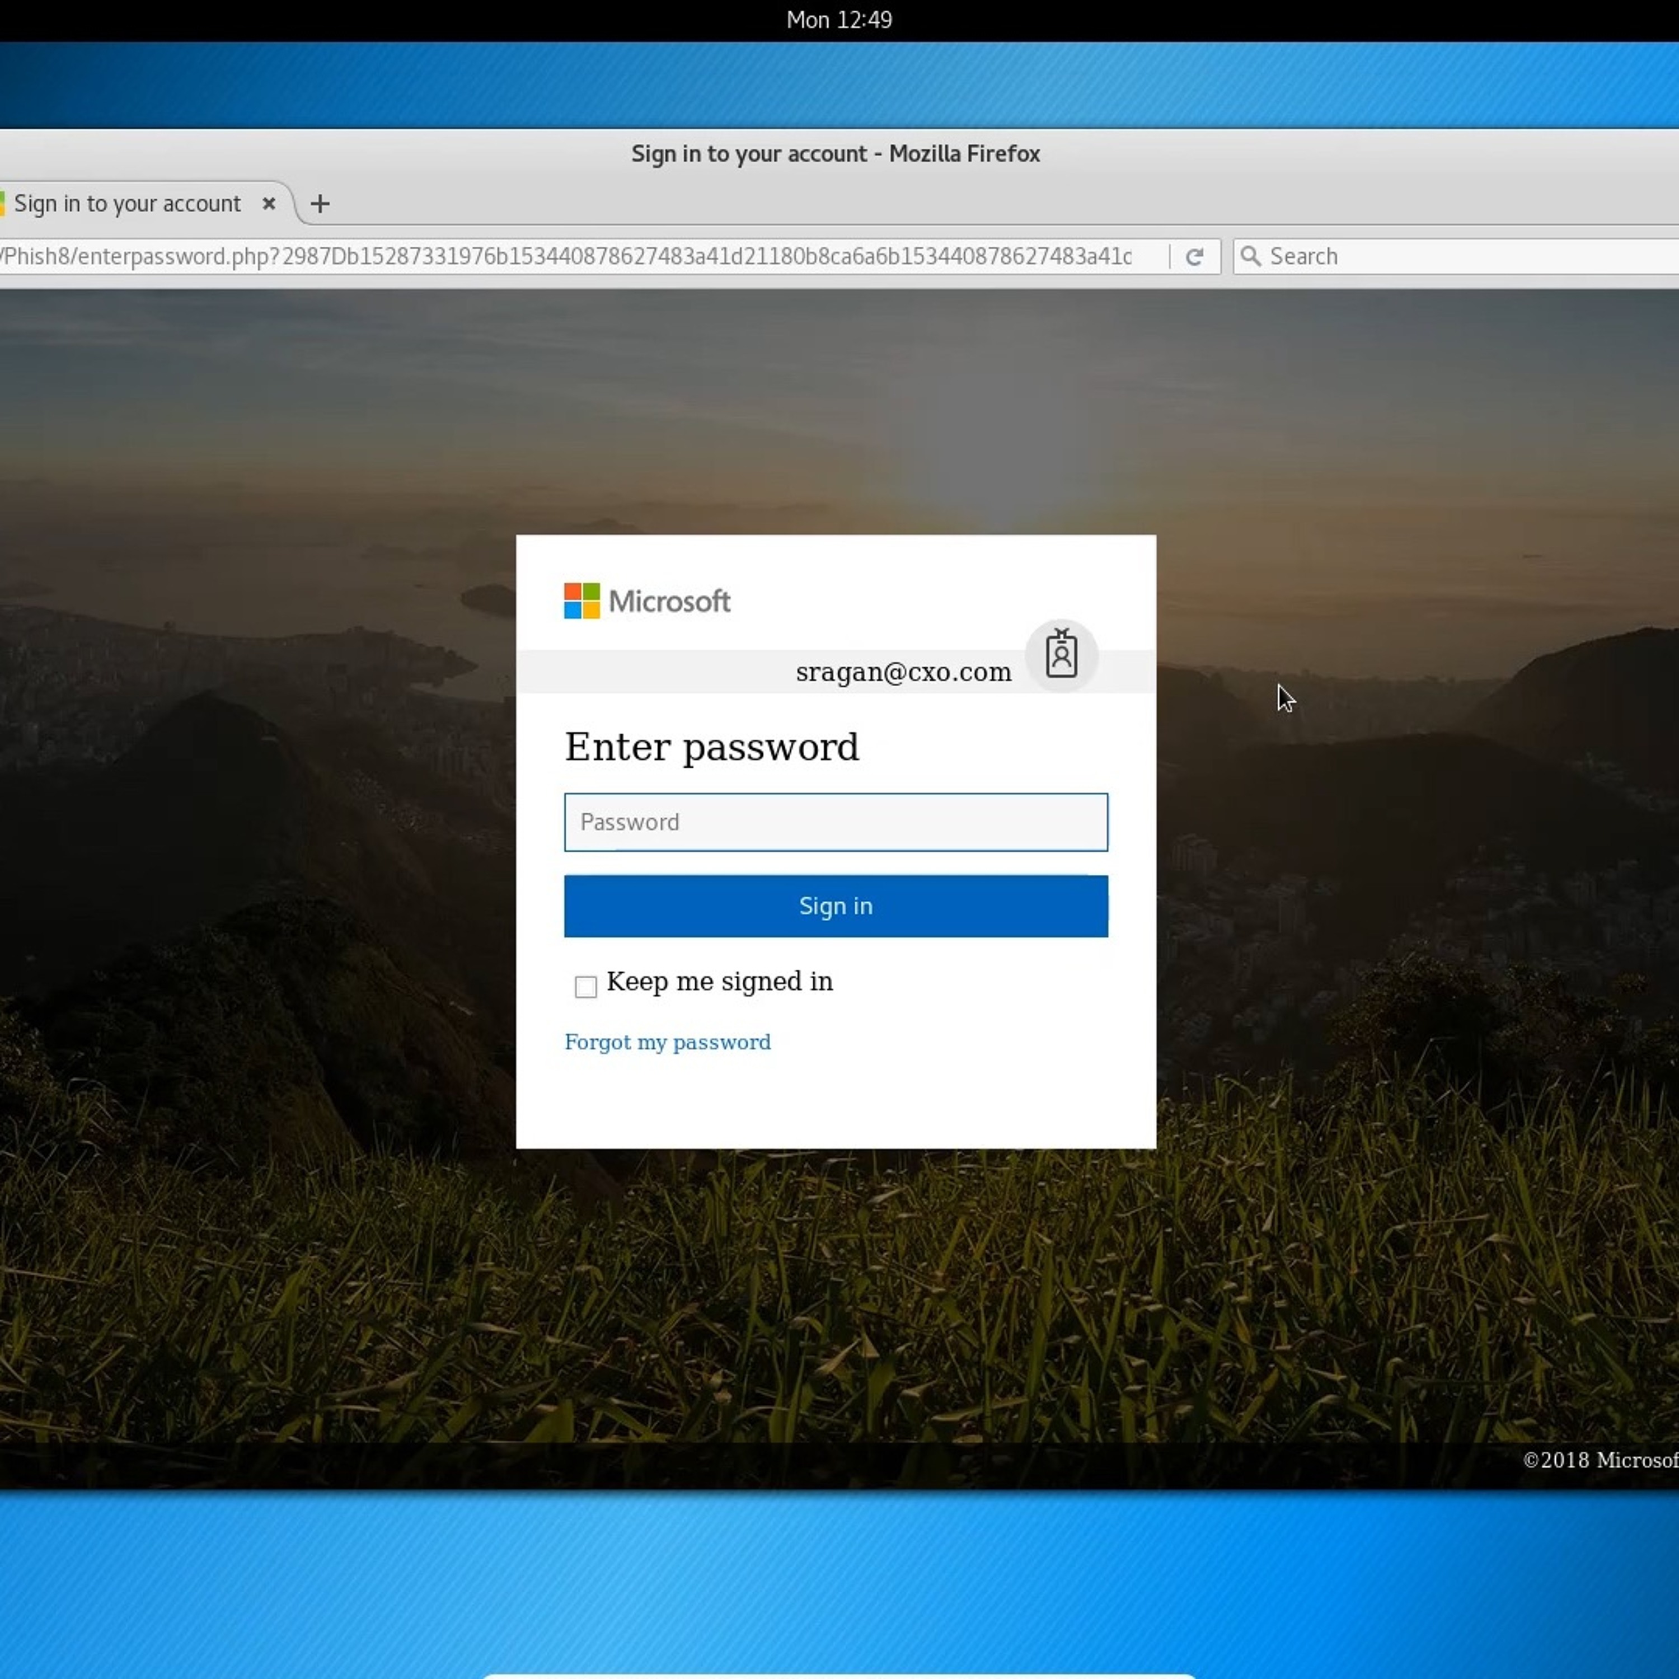The image size is (1679, 1679).
Task: Enable the Keep me signed in checkbox
Action: (x=586, y=986)
